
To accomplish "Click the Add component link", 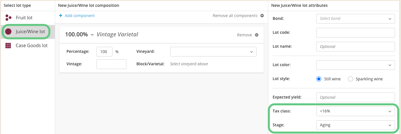I will coord(80,16).
